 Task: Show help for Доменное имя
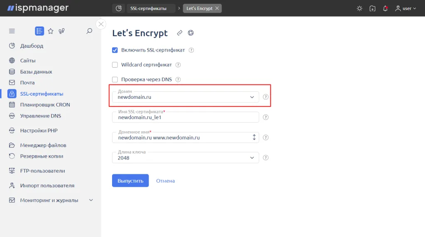click(266, 137)
